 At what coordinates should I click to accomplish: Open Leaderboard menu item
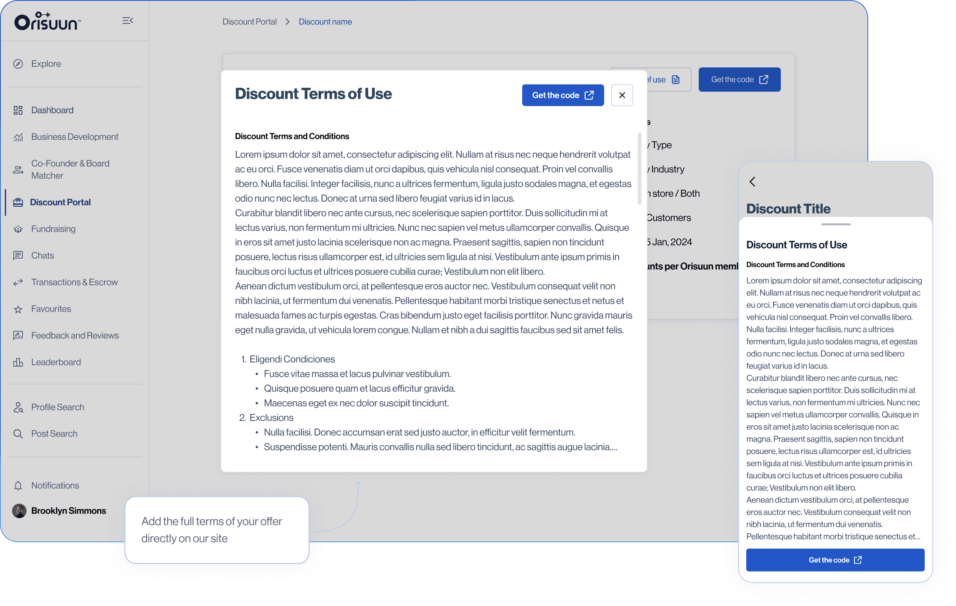coord(56,362)
